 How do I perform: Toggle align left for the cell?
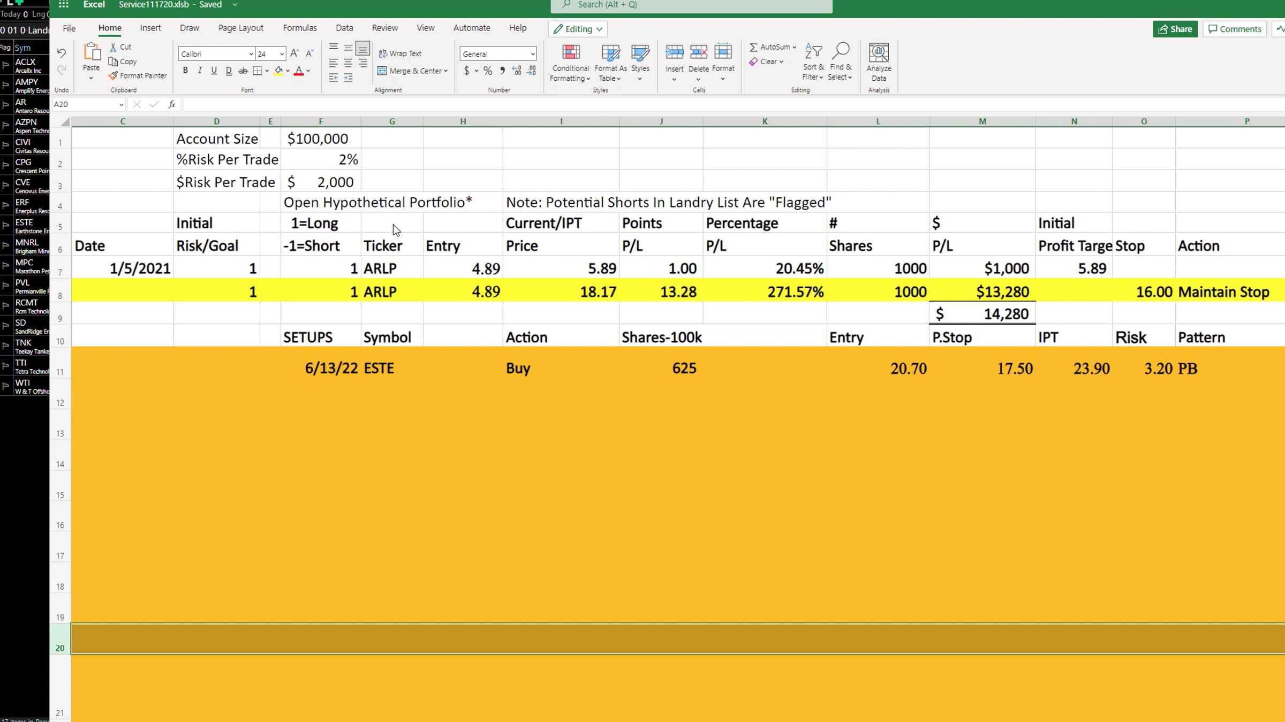(334, 63)
